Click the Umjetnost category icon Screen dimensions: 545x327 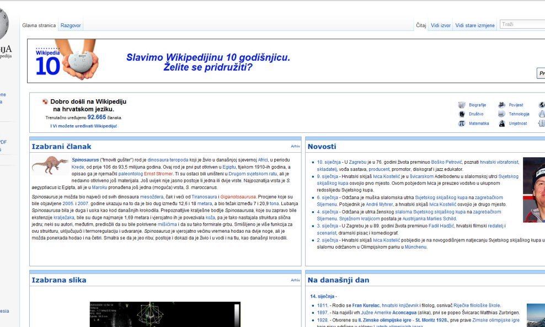coord(501,124)
